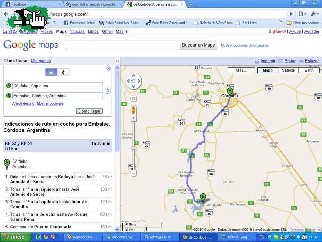Expand Mostrar opciones under directions
The height and width of the screenshot is (242, 322).
tap(50, 103)
